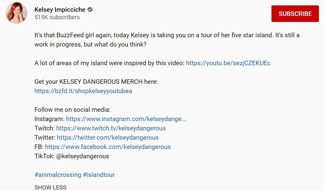Click the "Get your KELSEY DANGEROUS MERCH" text
The image size is (324, 191).
pyautogui.click(x=96, y=82)
